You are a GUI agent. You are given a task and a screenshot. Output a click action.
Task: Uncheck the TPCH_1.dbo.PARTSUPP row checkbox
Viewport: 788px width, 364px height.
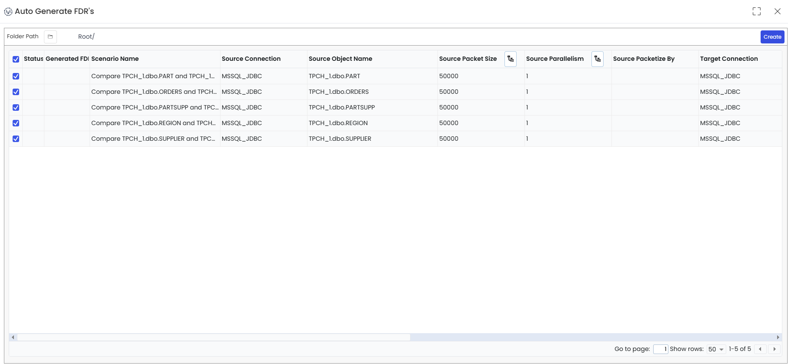[16, 107]
